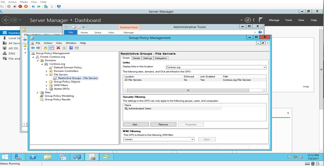Click the Up one level folder icon

pos(46,48)
